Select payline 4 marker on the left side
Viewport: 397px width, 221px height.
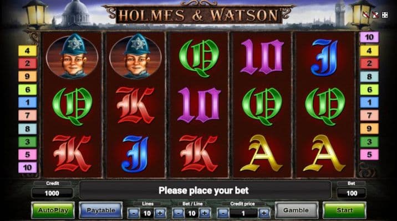pos(27,51)
